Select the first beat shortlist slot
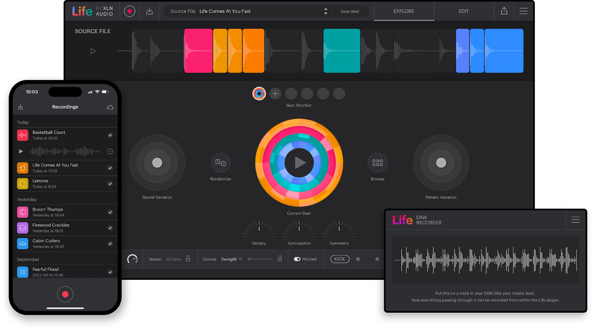The image size is (596, 331). coord(259,93)
